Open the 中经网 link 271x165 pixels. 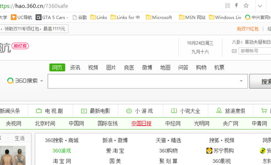coord(173,123)
